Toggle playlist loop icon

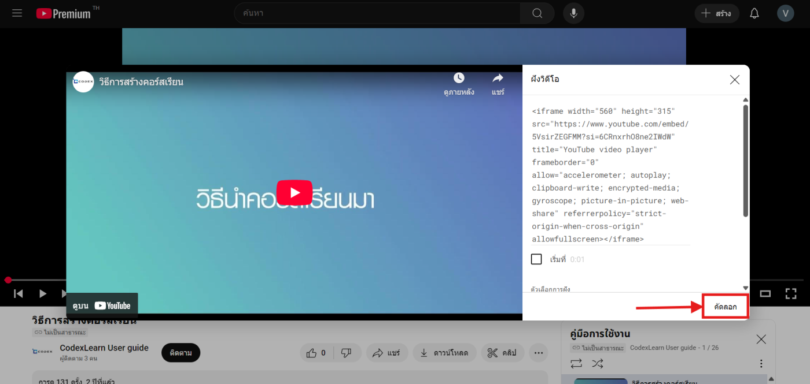[576, 363]
